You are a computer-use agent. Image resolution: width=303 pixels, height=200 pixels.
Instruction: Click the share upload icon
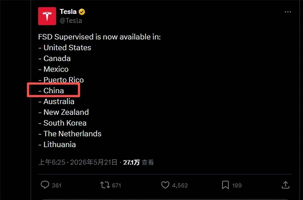pos(285,185)
